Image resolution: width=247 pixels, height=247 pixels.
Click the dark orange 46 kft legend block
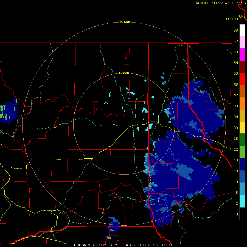point(242,91)
